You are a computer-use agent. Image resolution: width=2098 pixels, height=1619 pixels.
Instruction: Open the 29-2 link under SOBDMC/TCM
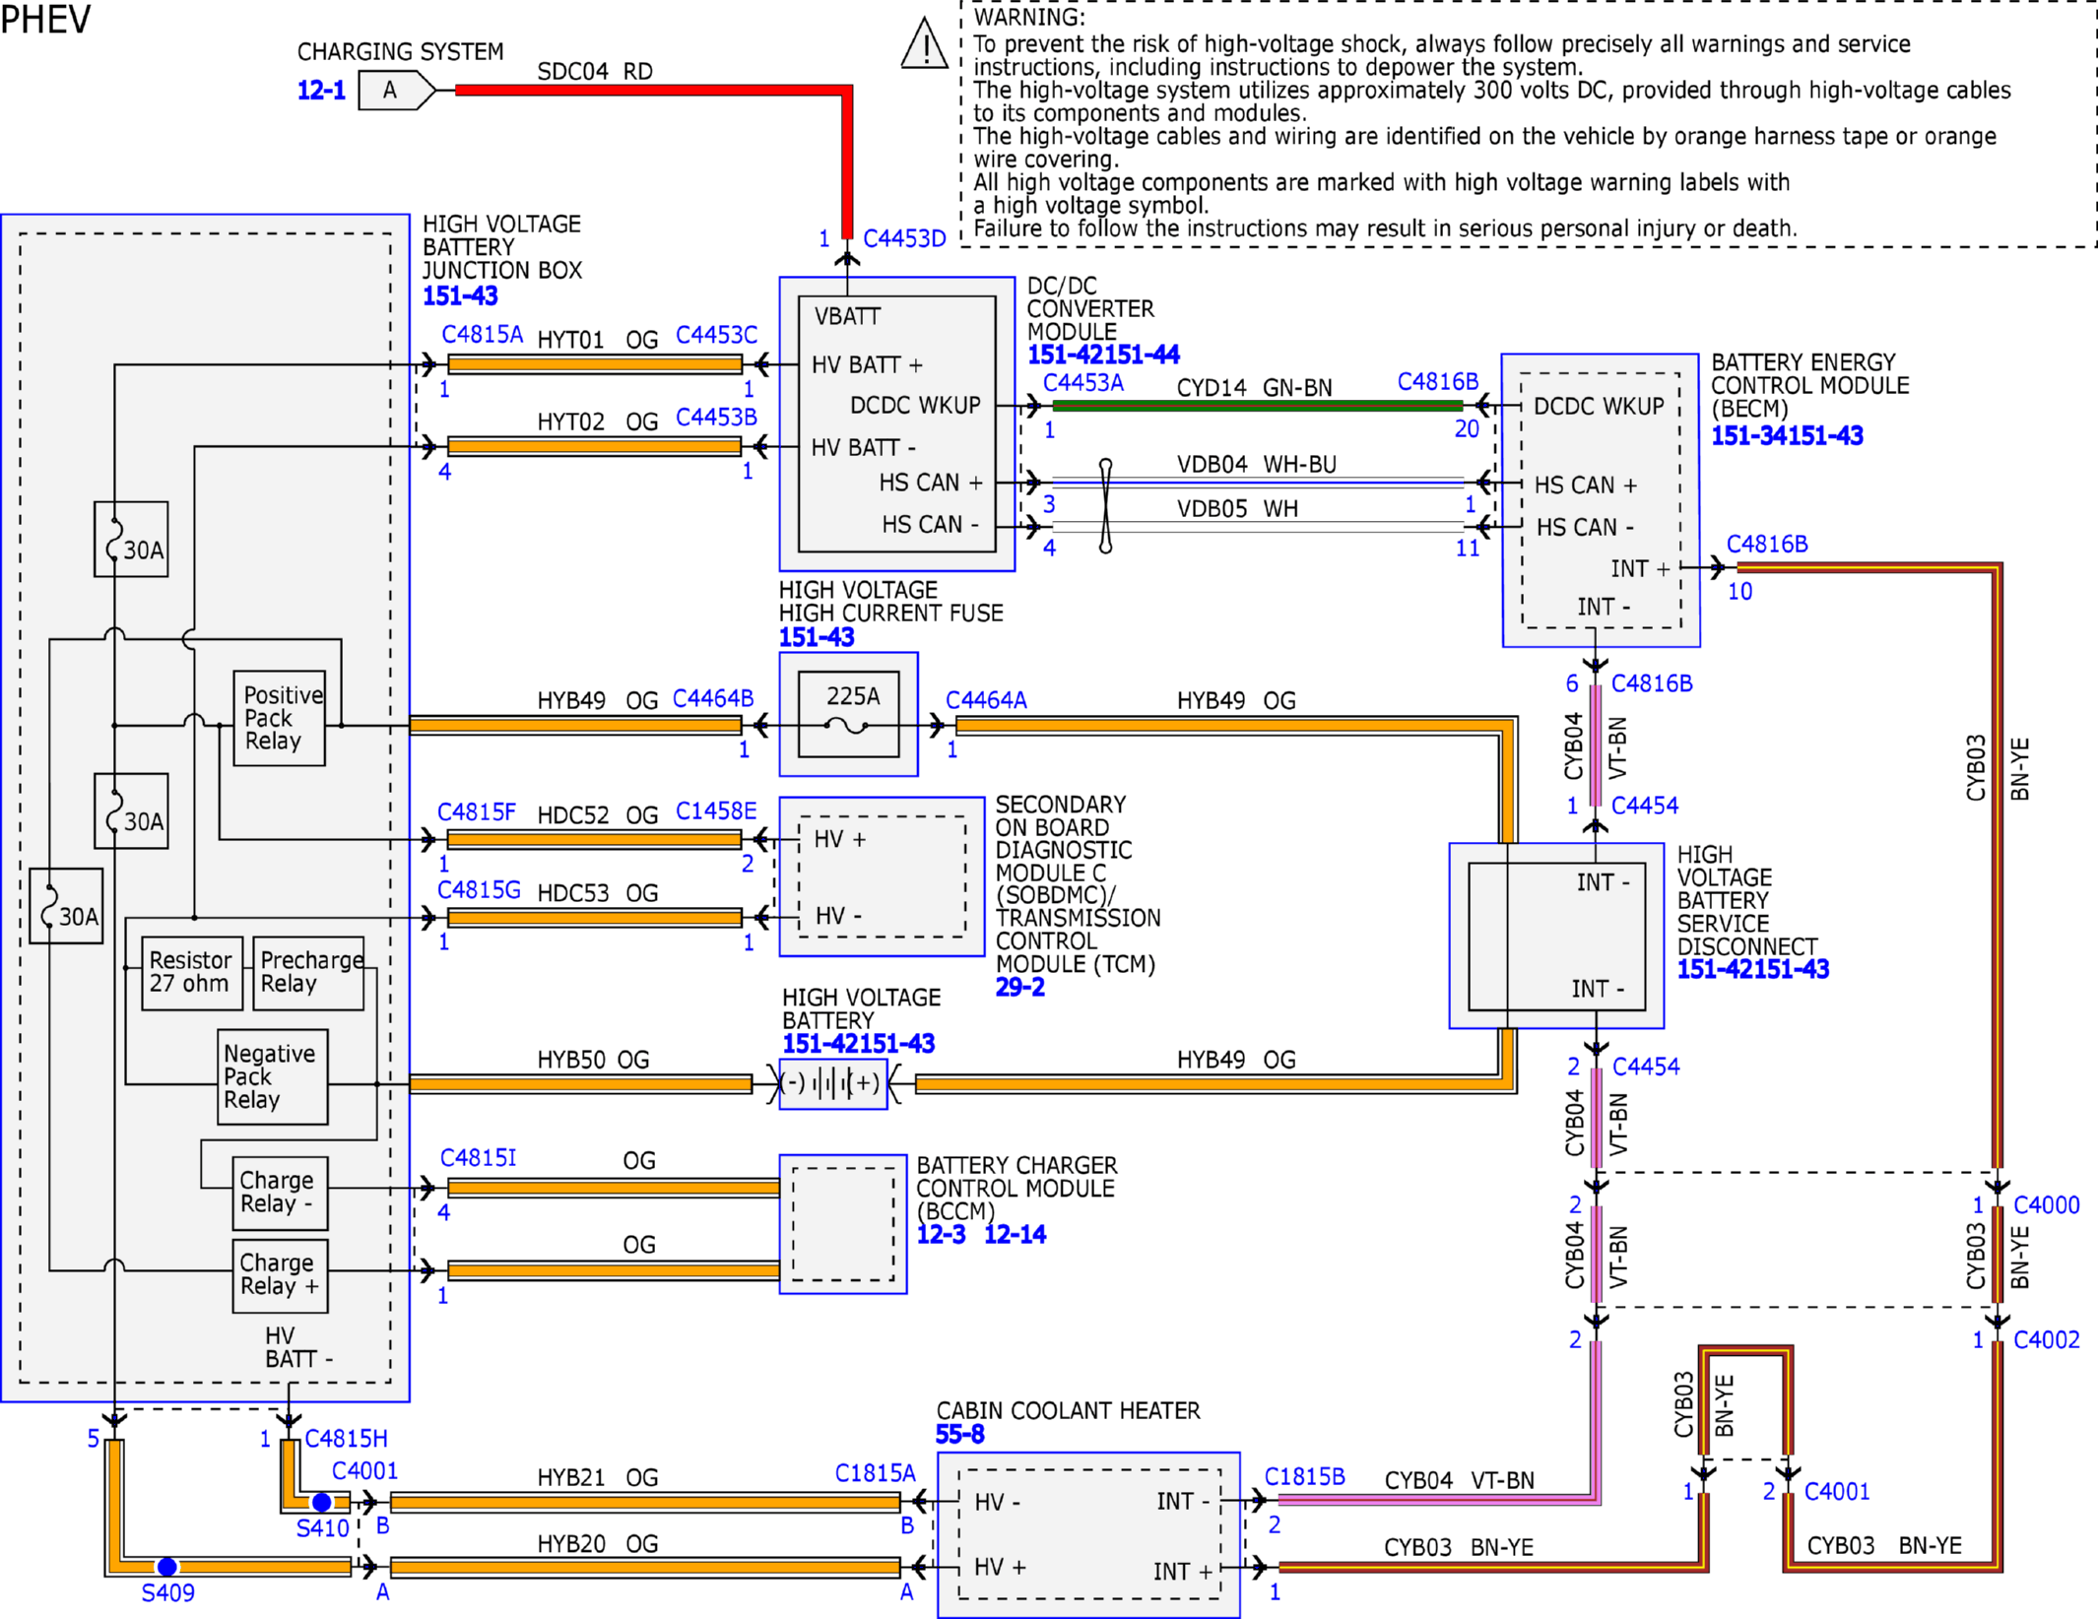point(1019,987)
